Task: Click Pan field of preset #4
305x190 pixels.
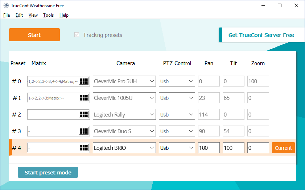Action: point(209,148)
